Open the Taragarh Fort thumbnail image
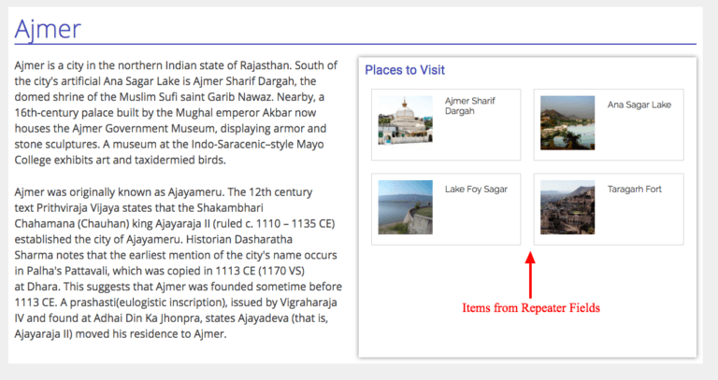 (x=567, y=207)
